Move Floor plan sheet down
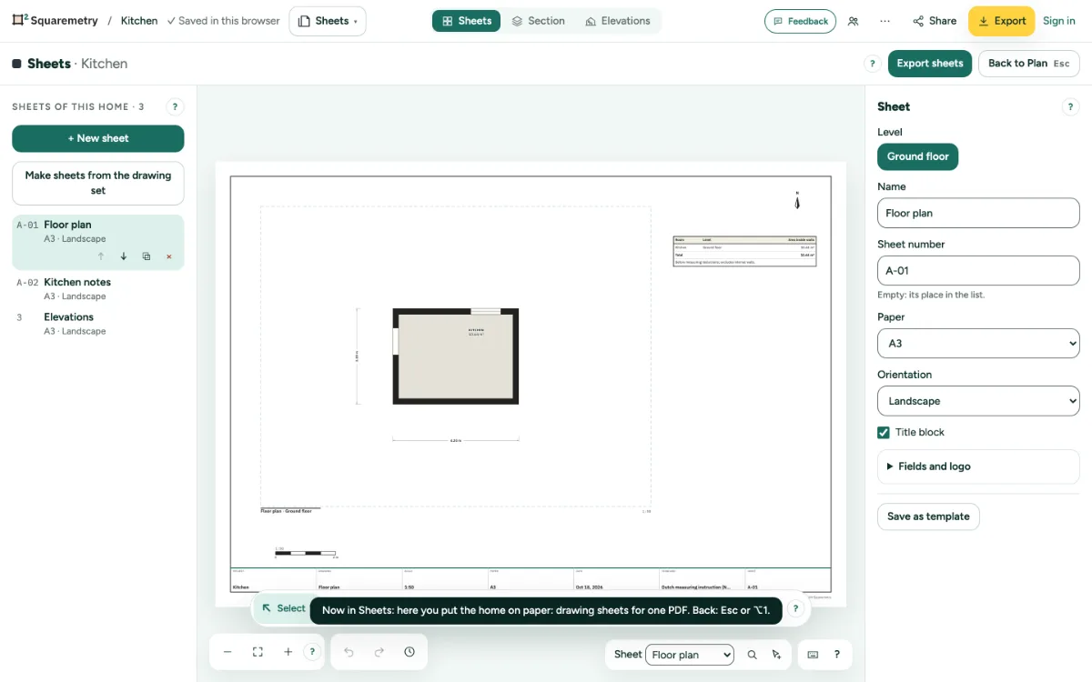The height and width of the screenshot is (682, 1092). coord(124,256)
